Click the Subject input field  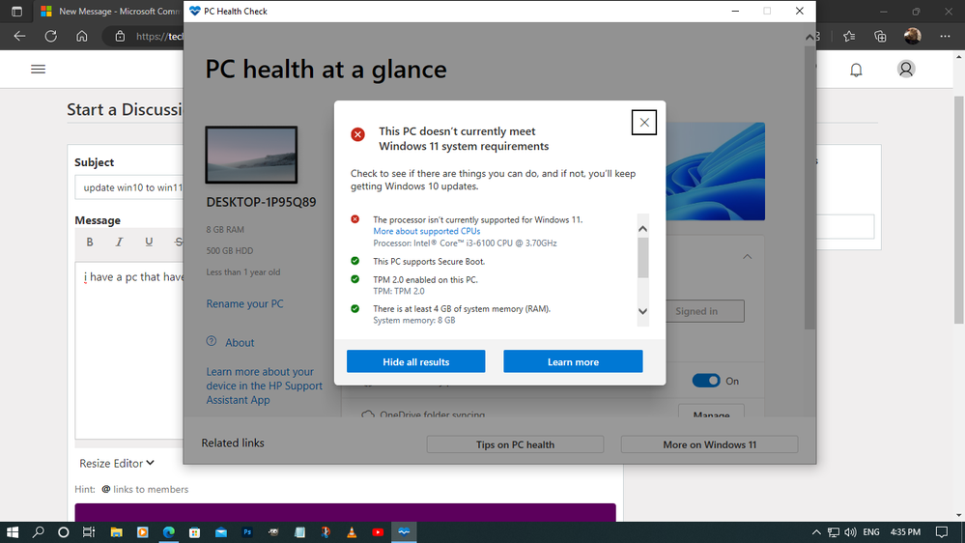tap(129, 187)
